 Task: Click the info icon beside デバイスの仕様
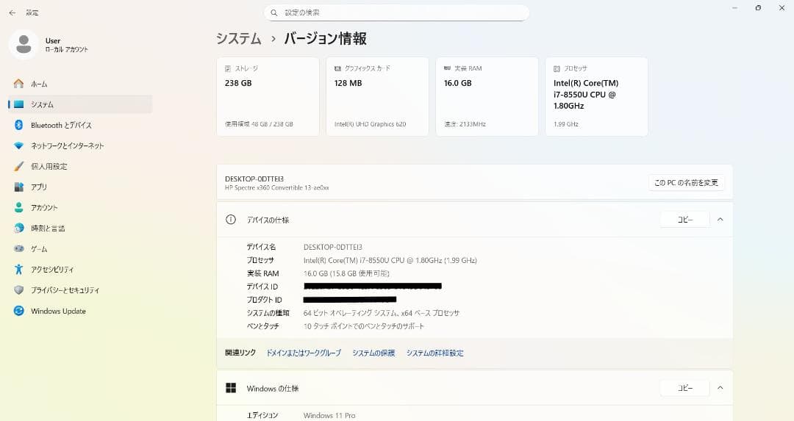(x=231, y=220)
